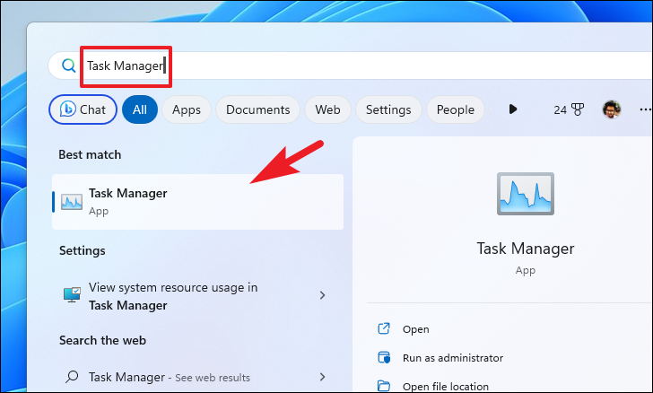Click the Best match heading
The image size is (653, 393).
click(x=90, y=154)
